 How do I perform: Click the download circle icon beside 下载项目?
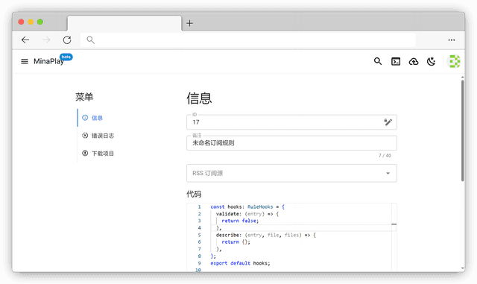tap(85, 153)
